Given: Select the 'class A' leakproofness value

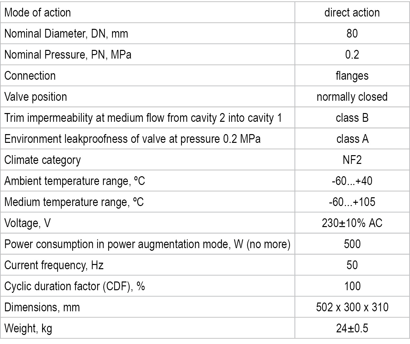Looking at the screenshot, I should [352, 139].
